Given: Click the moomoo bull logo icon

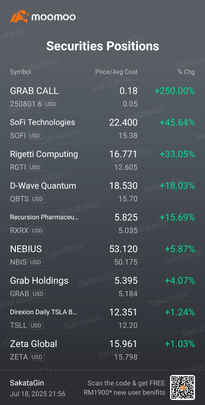Looking at the screenshot, I should pos(19,16).
